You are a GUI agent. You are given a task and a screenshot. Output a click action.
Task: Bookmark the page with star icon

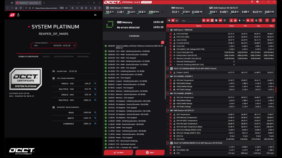tap(66, 8)
